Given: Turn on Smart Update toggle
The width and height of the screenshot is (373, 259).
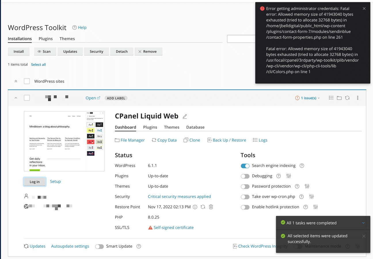Looking at the screenshot, I should tap(99, 246).
